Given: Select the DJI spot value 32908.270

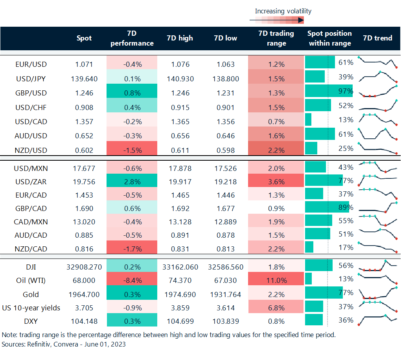Looking at the screenshot, I should [84, 267].
